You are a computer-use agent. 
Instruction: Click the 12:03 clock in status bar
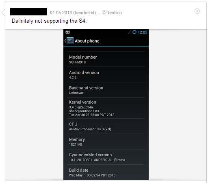[143, 32]
